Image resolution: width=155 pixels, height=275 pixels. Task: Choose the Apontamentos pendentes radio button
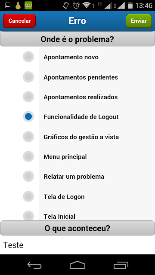(28, 77)
